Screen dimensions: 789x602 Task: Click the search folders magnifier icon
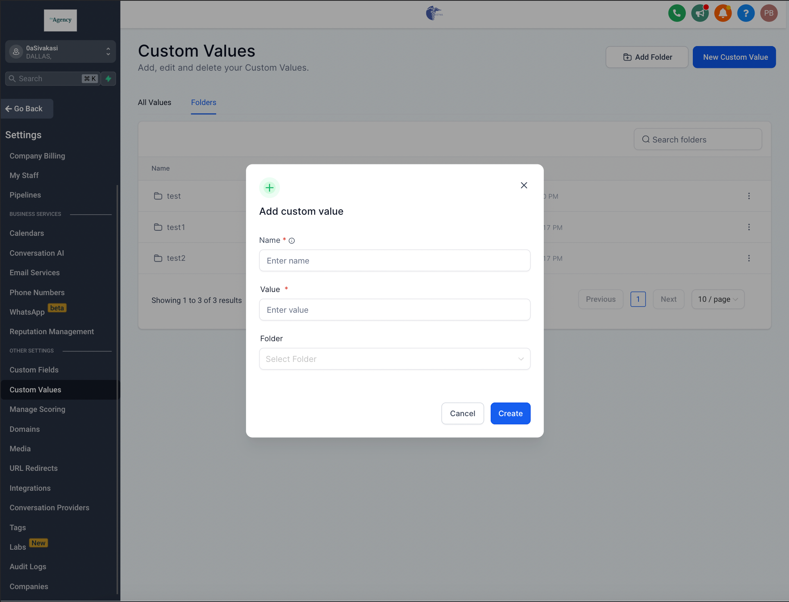point(645,139)
